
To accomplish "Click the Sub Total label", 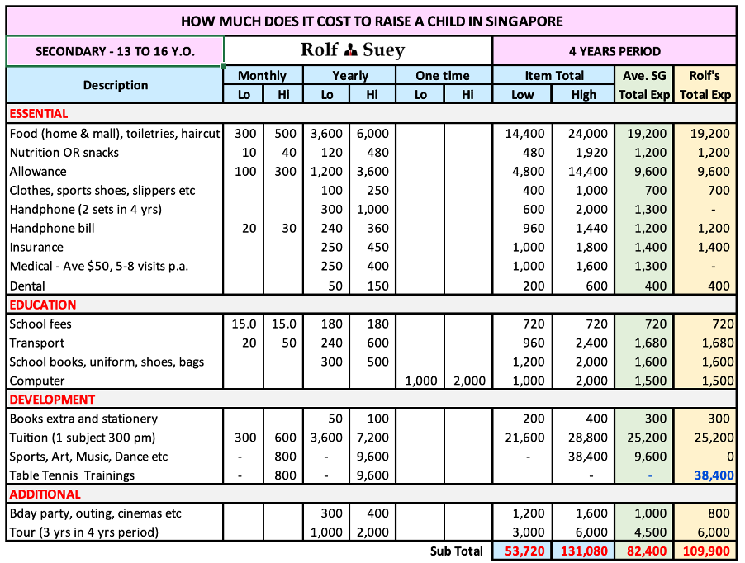I will coord(458,551).
